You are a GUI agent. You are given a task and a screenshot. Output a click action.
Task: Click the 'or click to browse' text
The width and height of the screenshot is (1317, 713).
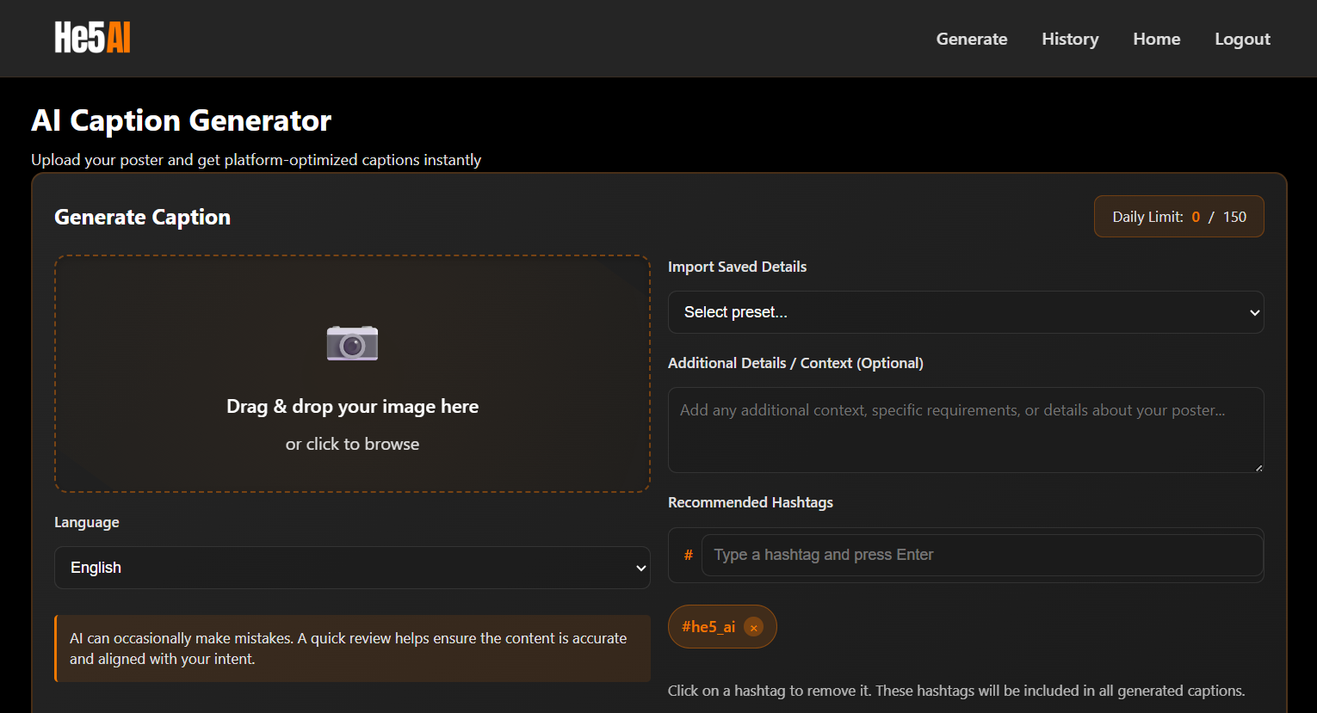click(352, 444)
